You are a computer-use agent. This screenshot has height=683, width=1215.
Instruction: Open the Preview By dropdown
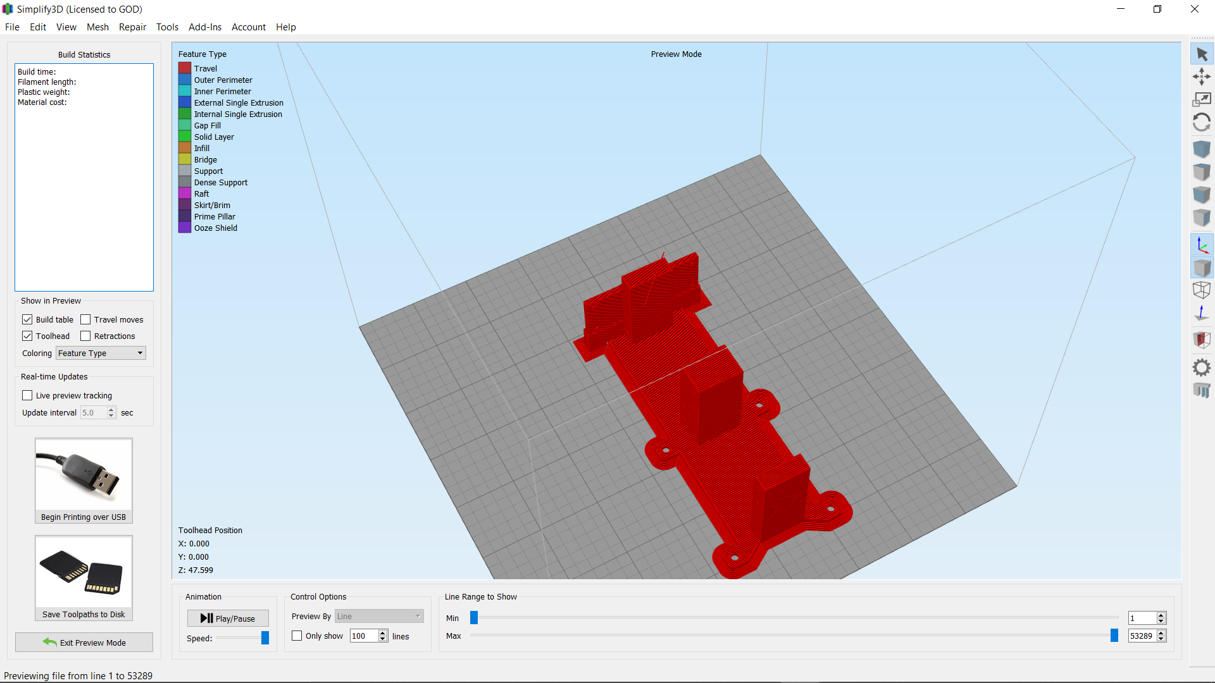378,615
